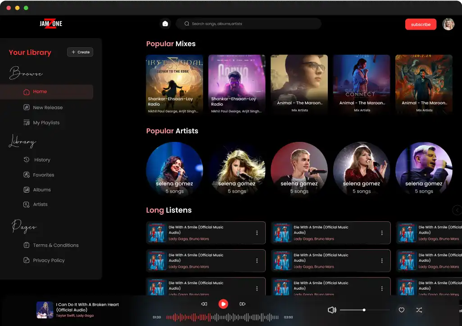462x326 pixels.
Task: Click the red subscribe button
Action: click(421, 24)
